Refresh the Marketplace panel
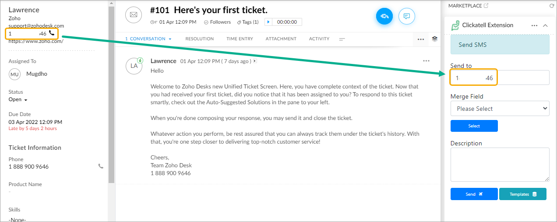The height and width of the screenshot is (222, 557). pyautogui.click(x=552, y=6)
